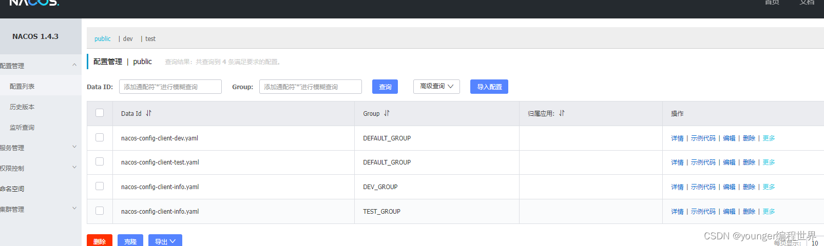Image resolution: width=824 pixels, height=246 pixels.
Task: Select the DEV_GROUP cell text
Action: [x=380, y=187]
